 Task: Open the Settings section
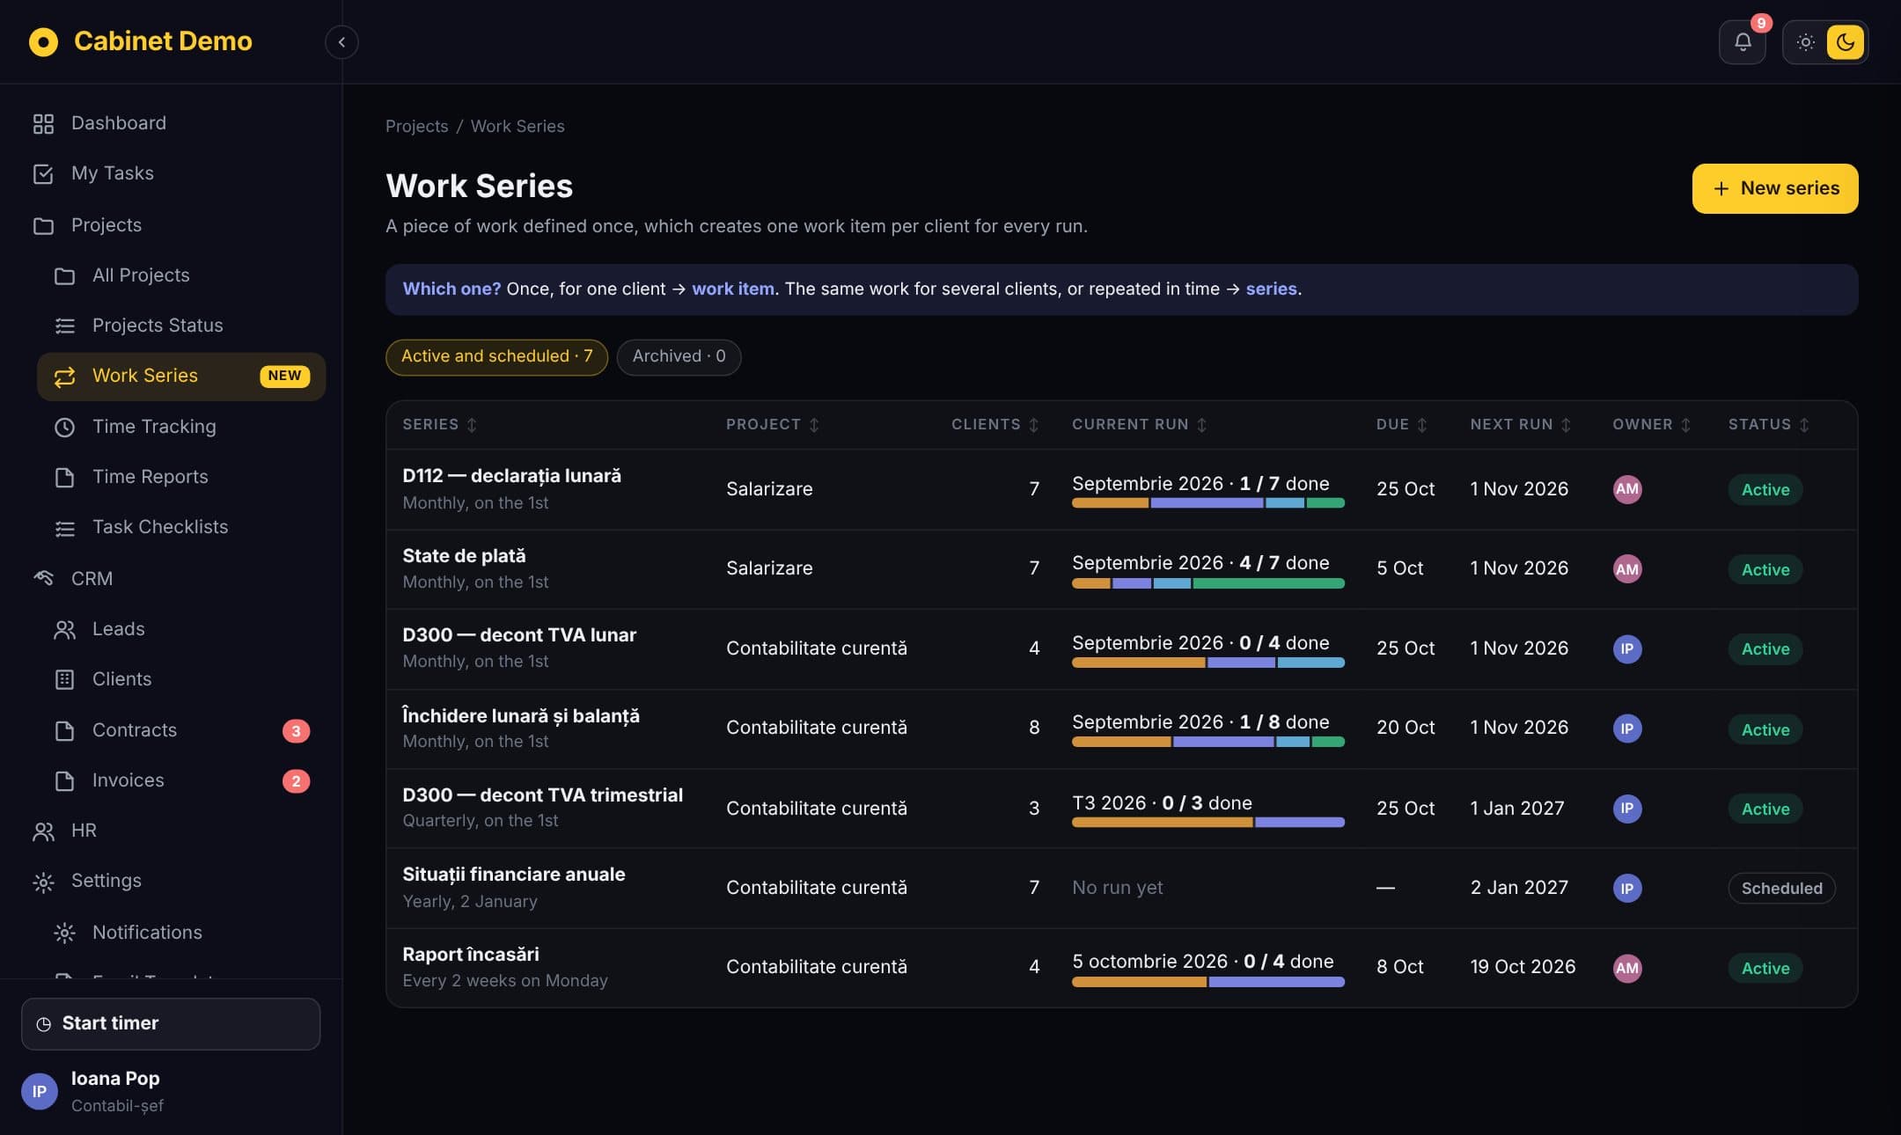171,881
